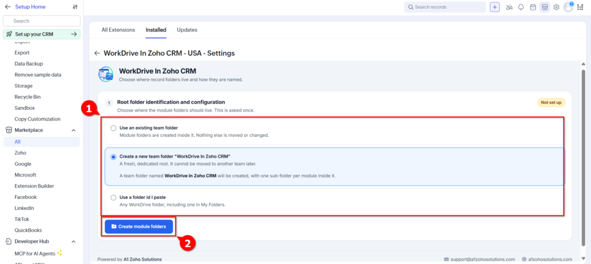This screenshot has width=591, height=264.
Task: Select Google under Marketplace
Action: tap(23, 164)
